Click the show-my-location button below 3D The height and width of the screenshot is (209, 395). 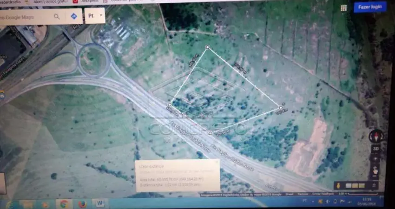[375, 159]
